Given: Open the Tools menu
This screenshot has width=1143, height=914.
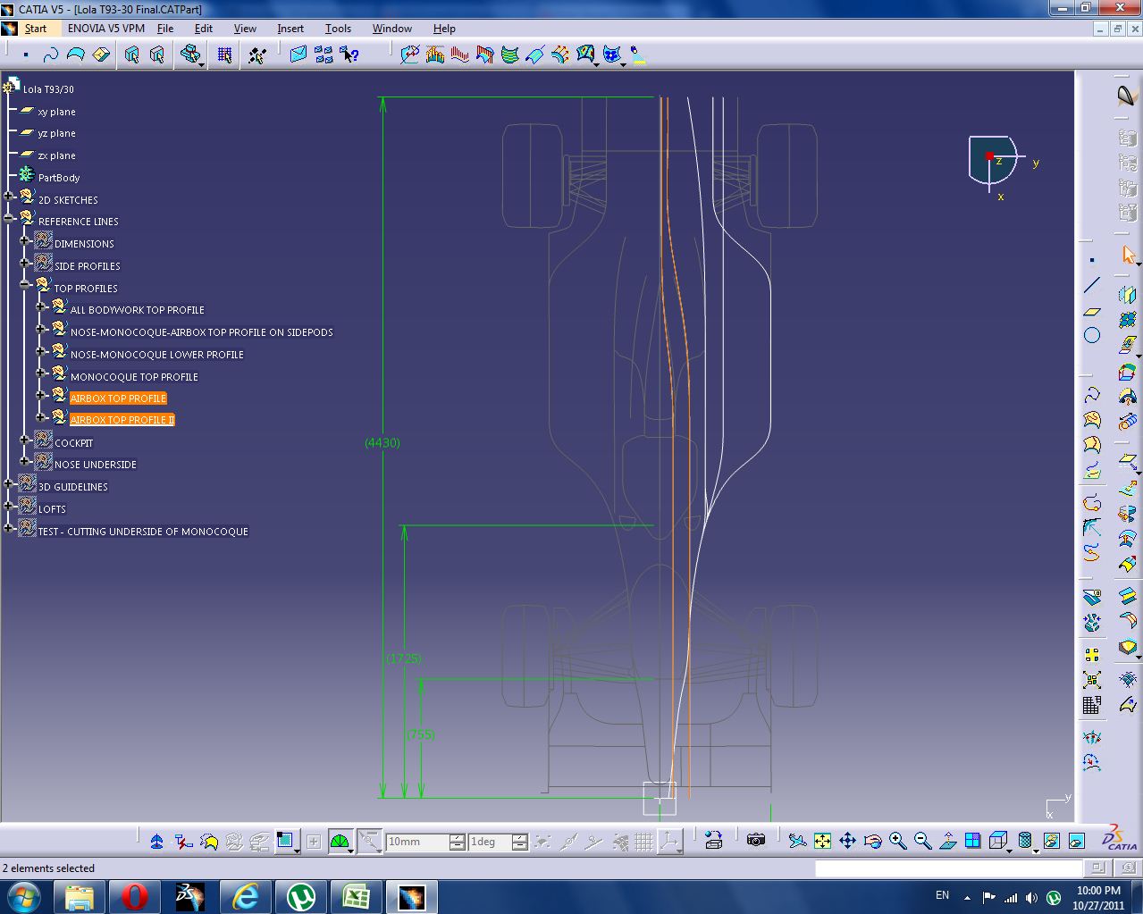Looking at the screenshot, I should point(338,29).
